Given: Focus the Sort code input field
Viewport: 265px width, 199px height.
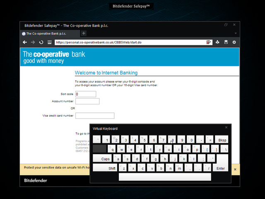Looking at the screenshot, I should pos(86,94).
